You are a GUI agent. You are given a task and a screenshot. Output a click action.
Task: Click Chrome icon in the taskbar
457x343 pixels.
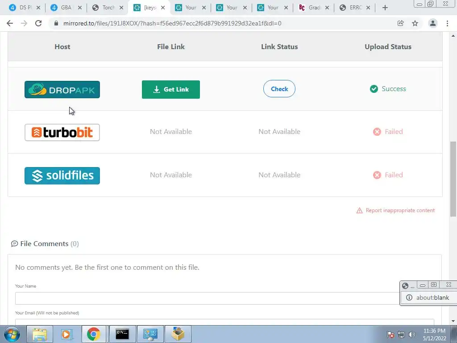pos(94,334)
